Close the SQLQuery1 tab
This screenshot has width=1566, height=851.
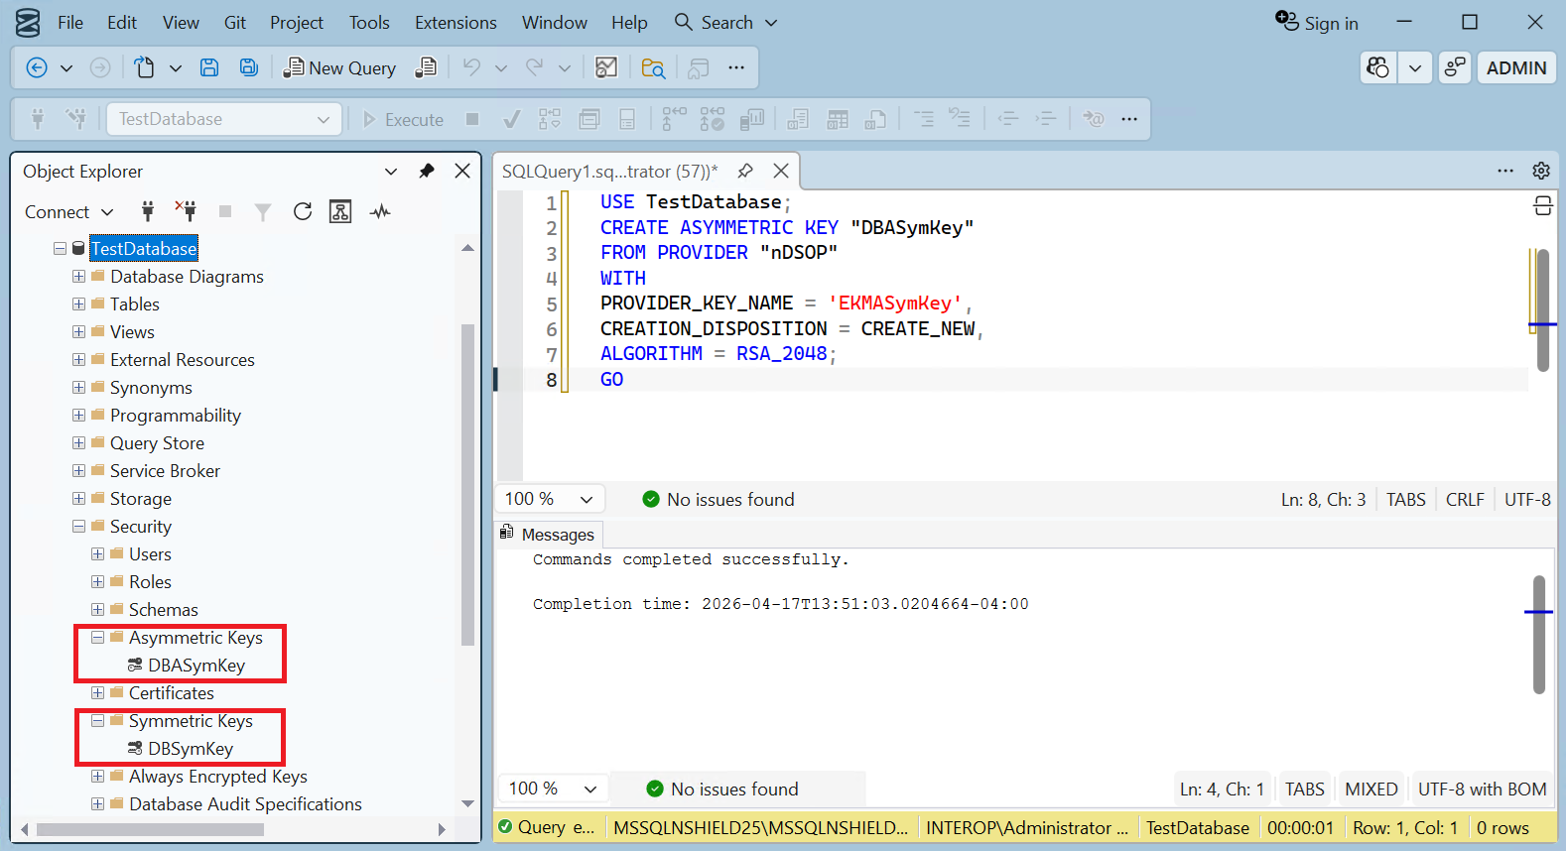[781, 171]
